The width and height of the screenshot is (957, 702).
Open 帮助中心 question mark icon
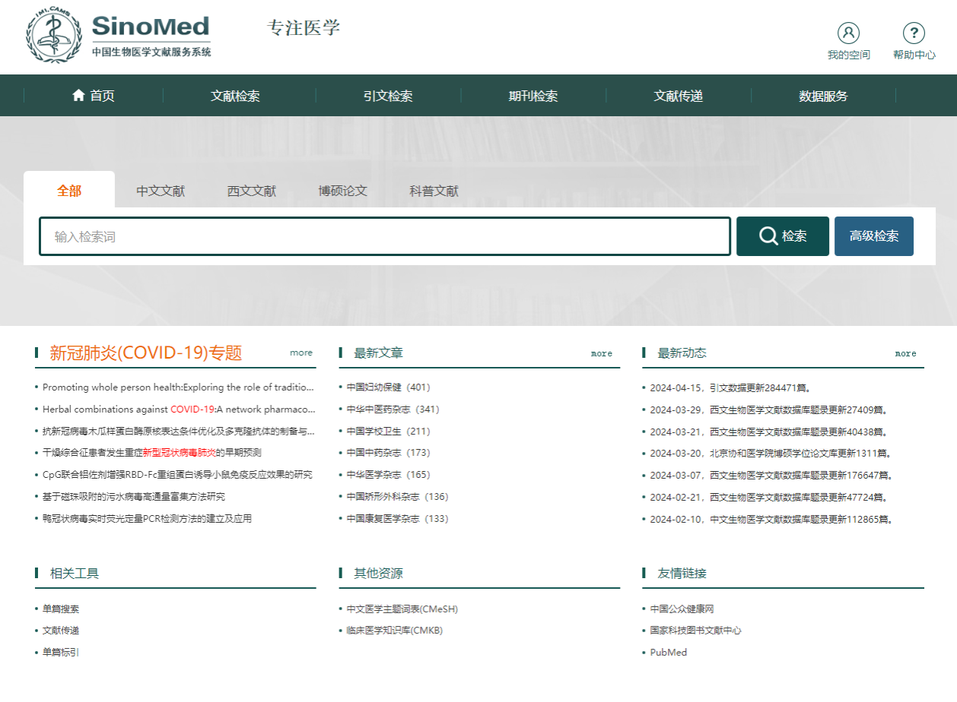[914, 33]
